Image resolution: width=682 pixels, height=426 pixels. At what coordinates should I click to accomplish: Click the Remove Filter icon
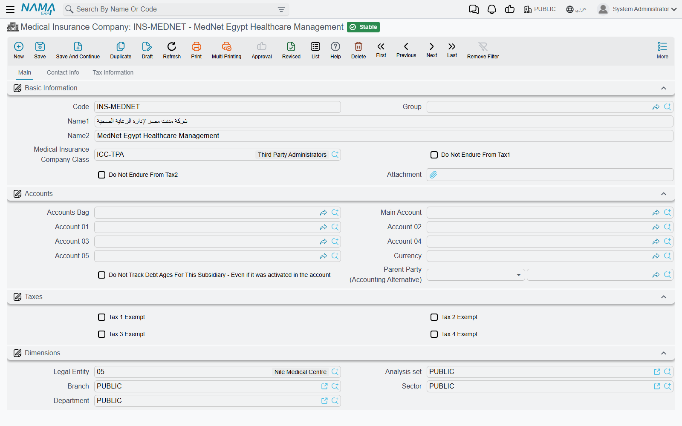[483, 46]
